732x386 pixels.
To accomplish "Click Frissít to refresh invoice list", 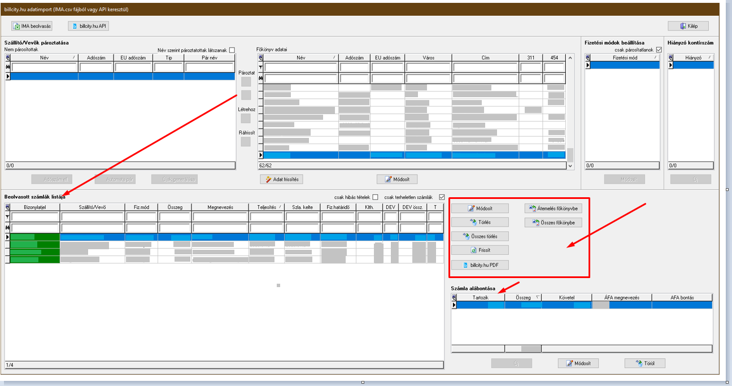I will point(480,250).
